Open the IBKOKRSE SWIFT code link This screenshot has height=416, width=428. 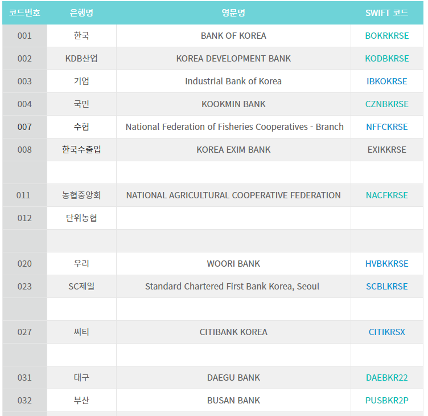click(x=387, y=81)
